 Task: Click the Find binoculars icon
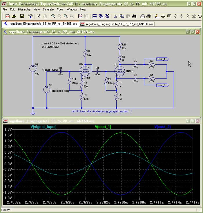134,16
